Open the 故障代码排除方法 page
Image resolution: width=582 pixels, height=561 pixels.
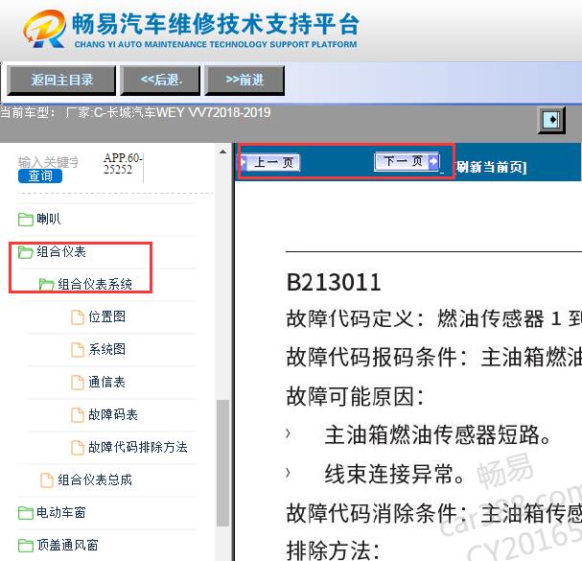click(x=138, y=448)
